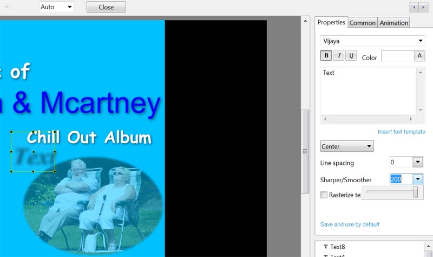Open the Center alignment dropdown
This screenshot has width=433, height=257.
click(x=347, y=146)
